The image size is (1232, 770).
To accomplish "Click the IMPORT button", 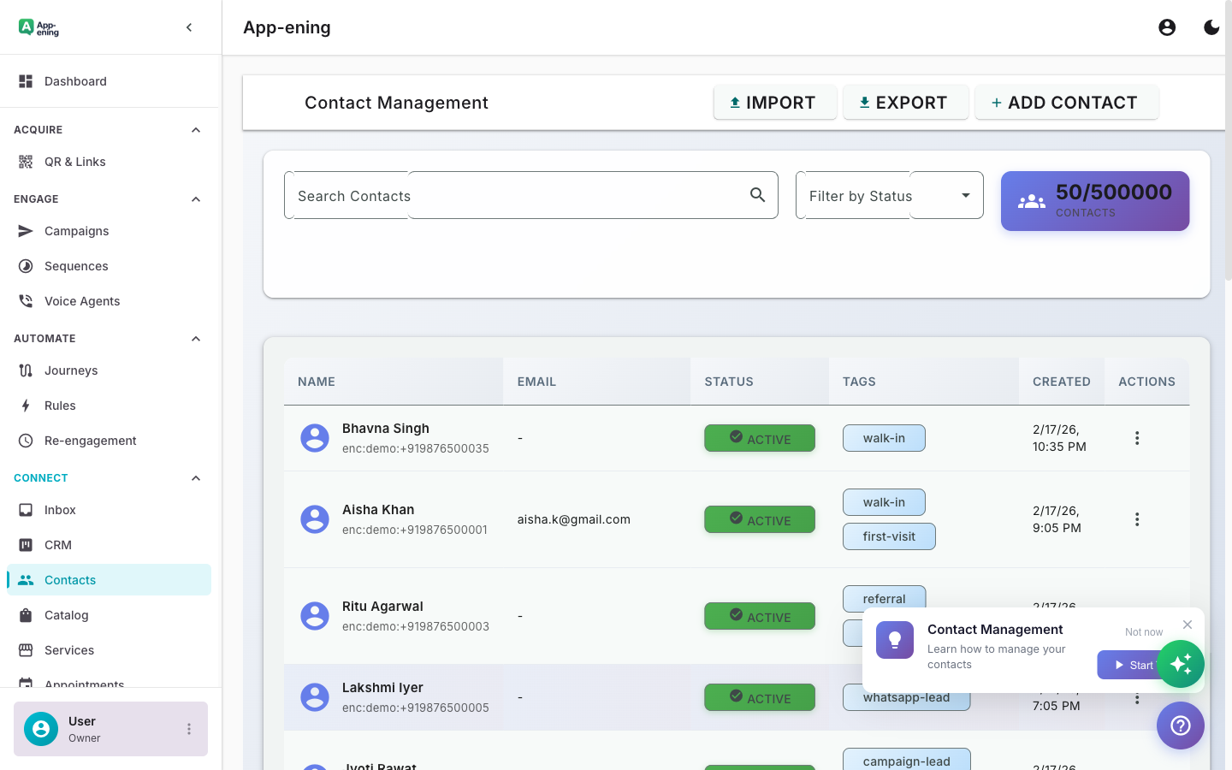I will (x=774, y=102).
